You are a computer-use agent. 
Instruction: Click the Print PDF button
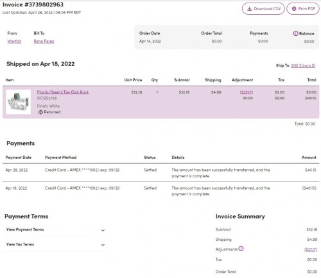coord(303,9)
